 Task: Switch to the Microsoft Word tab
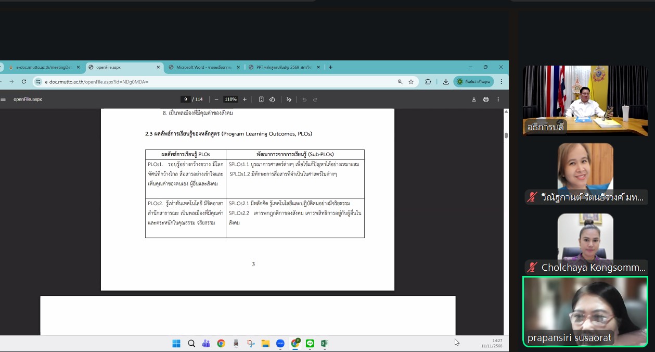pos(203,67)
